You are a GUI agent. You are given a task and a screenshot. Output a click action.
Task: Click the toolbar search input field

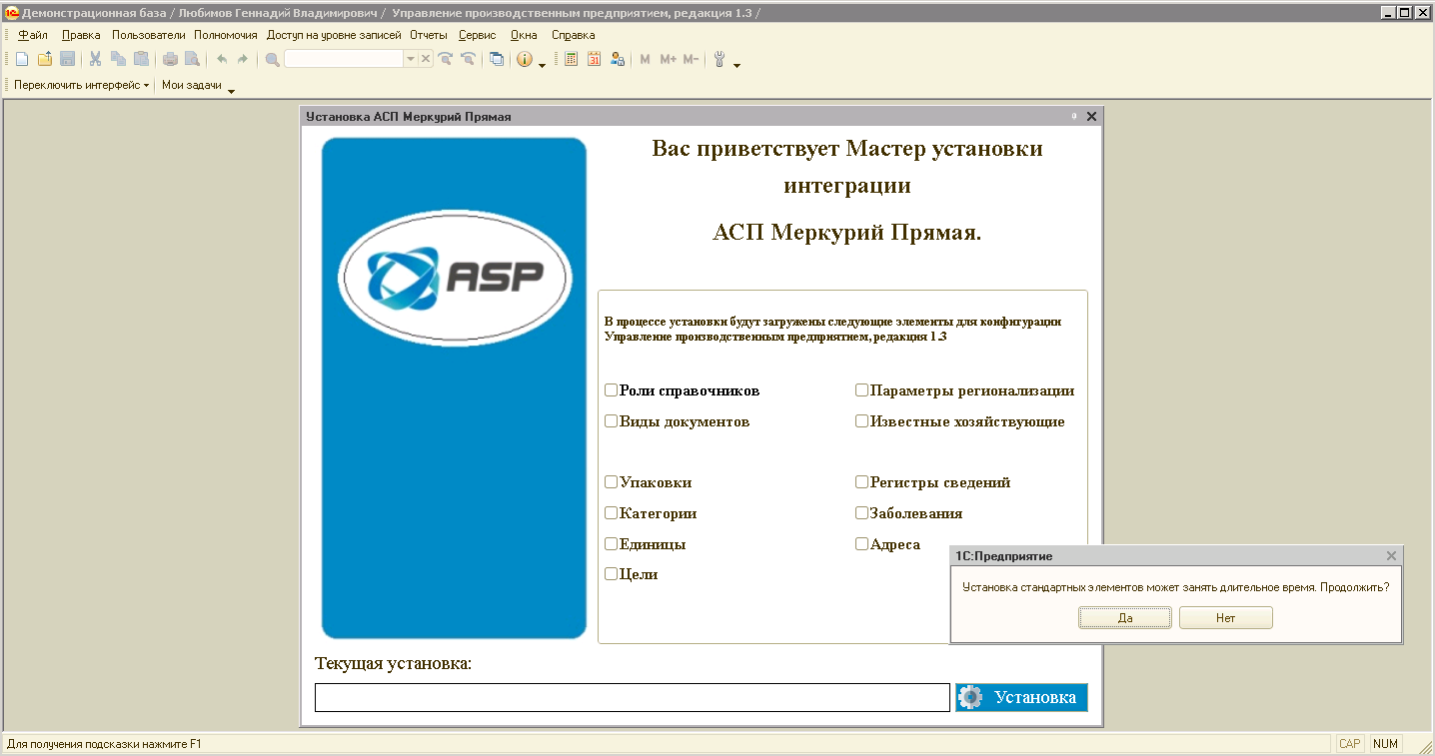[344, 59]
